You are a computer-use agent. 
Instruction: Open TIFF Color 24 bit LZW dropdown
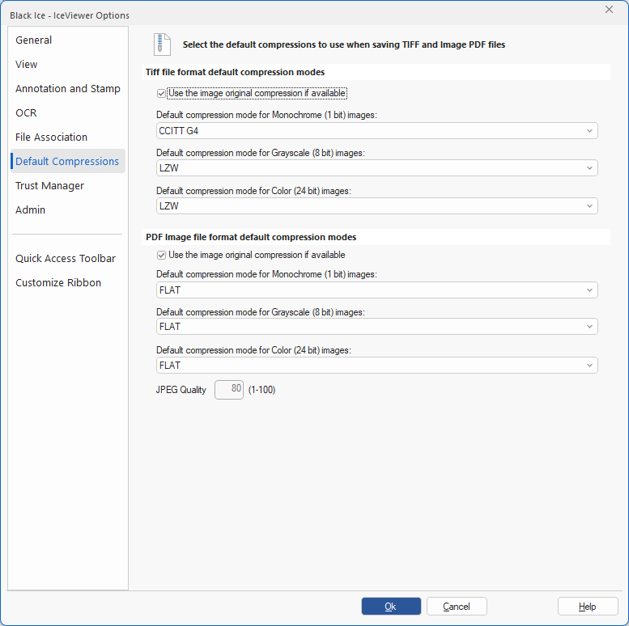pos(376,206)
